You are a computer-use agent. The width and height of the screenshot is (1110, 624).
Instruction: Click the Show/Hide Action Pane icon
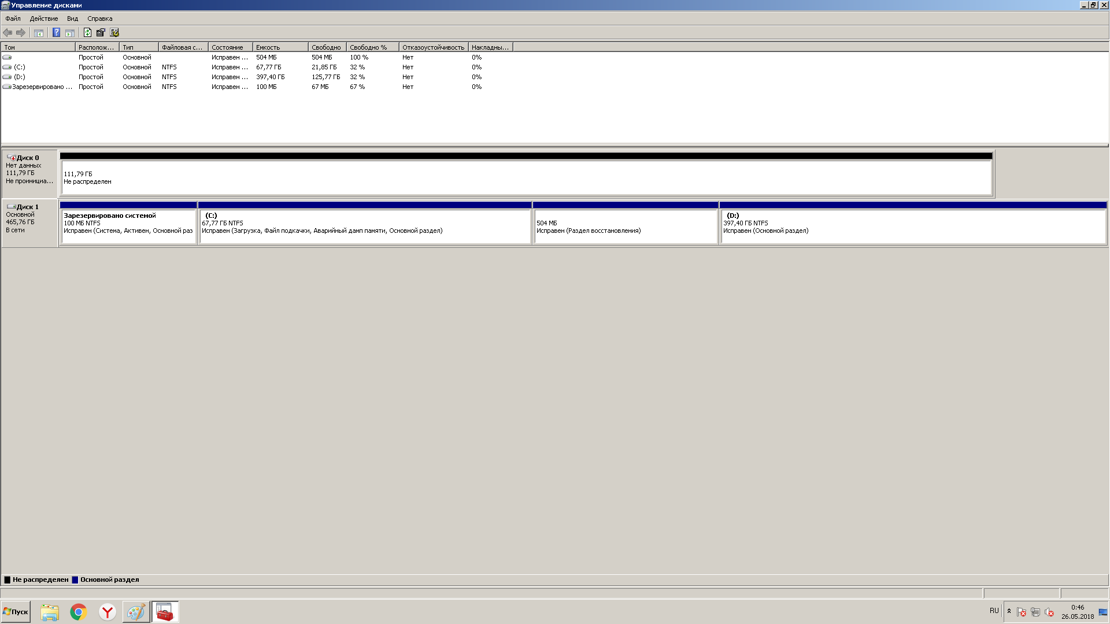pos(70,32)
